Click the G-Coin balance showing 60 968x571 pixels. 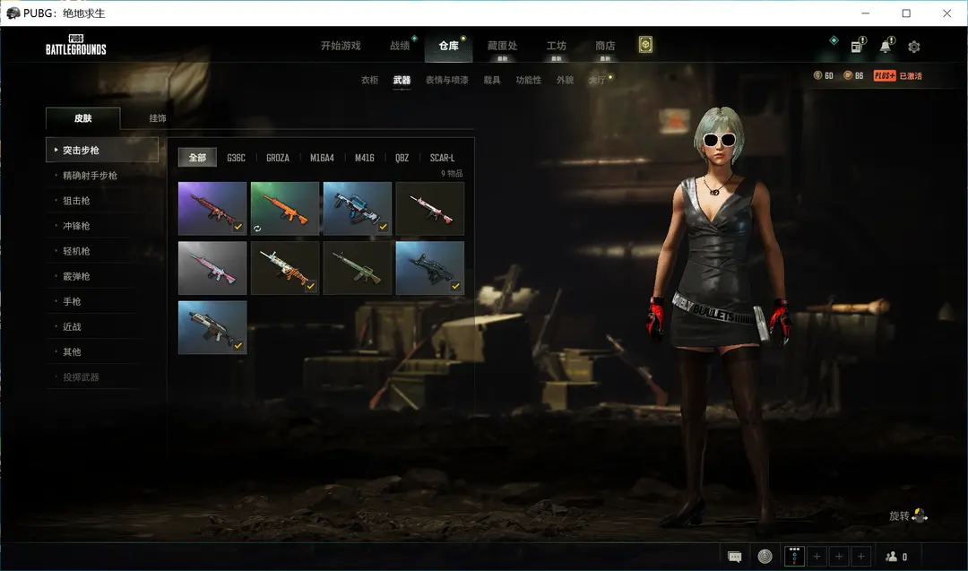coord(824,75)
